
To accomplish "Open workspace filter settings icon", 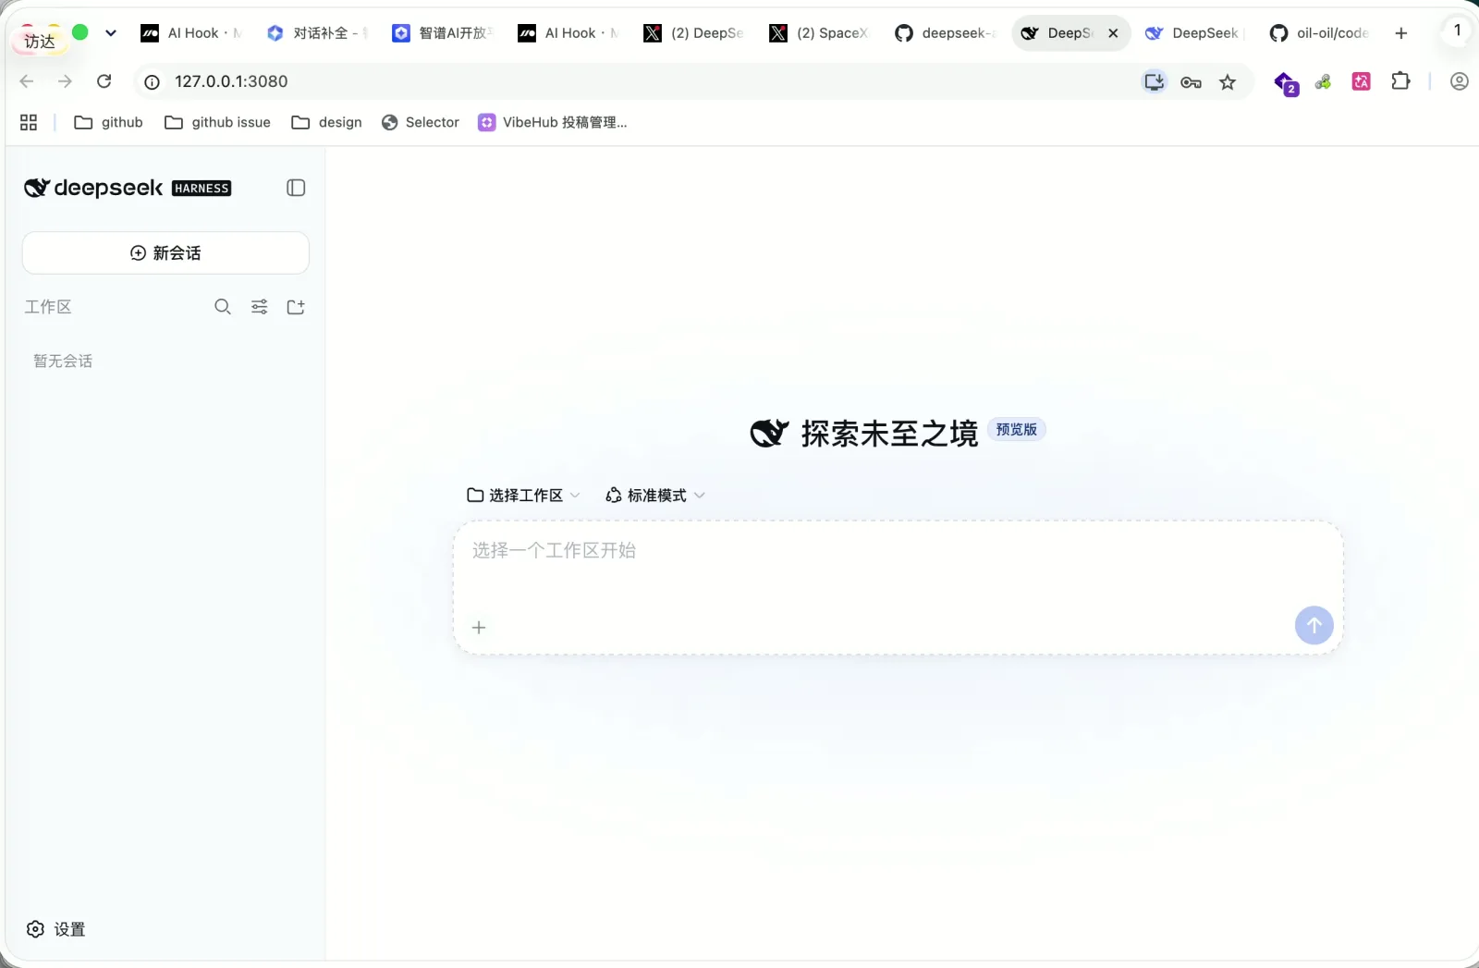I will 260,307.
